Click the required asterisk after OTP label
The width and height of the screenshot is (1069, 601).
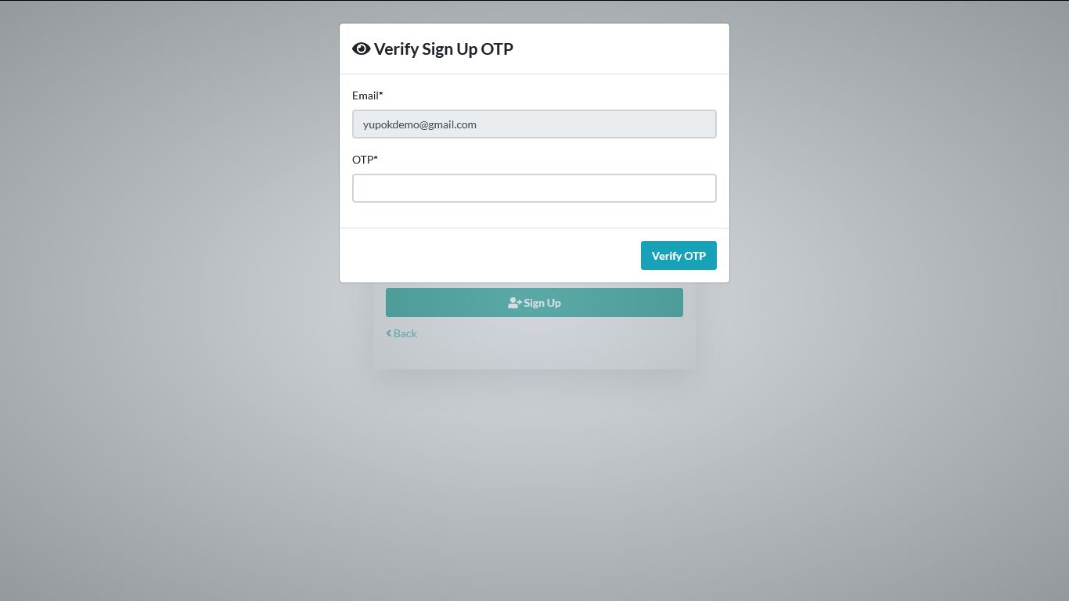click(x=376, y=159)
